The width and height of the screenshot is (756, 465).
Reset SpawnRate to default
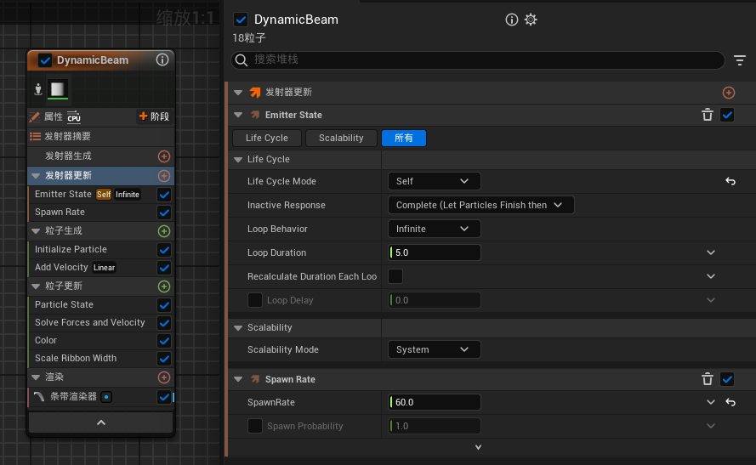coord(730,402)
